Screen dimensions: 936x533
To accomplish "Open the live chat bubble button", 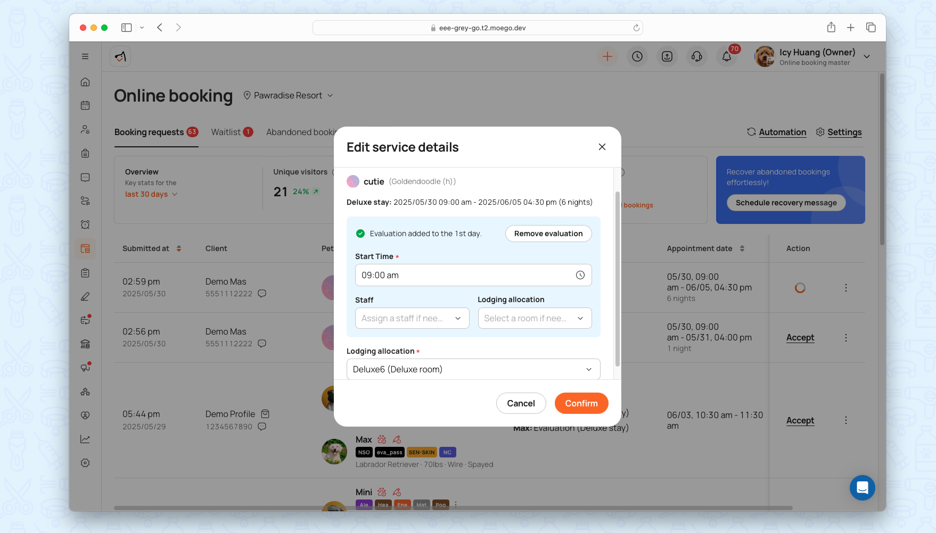I will tap(863, 488).
